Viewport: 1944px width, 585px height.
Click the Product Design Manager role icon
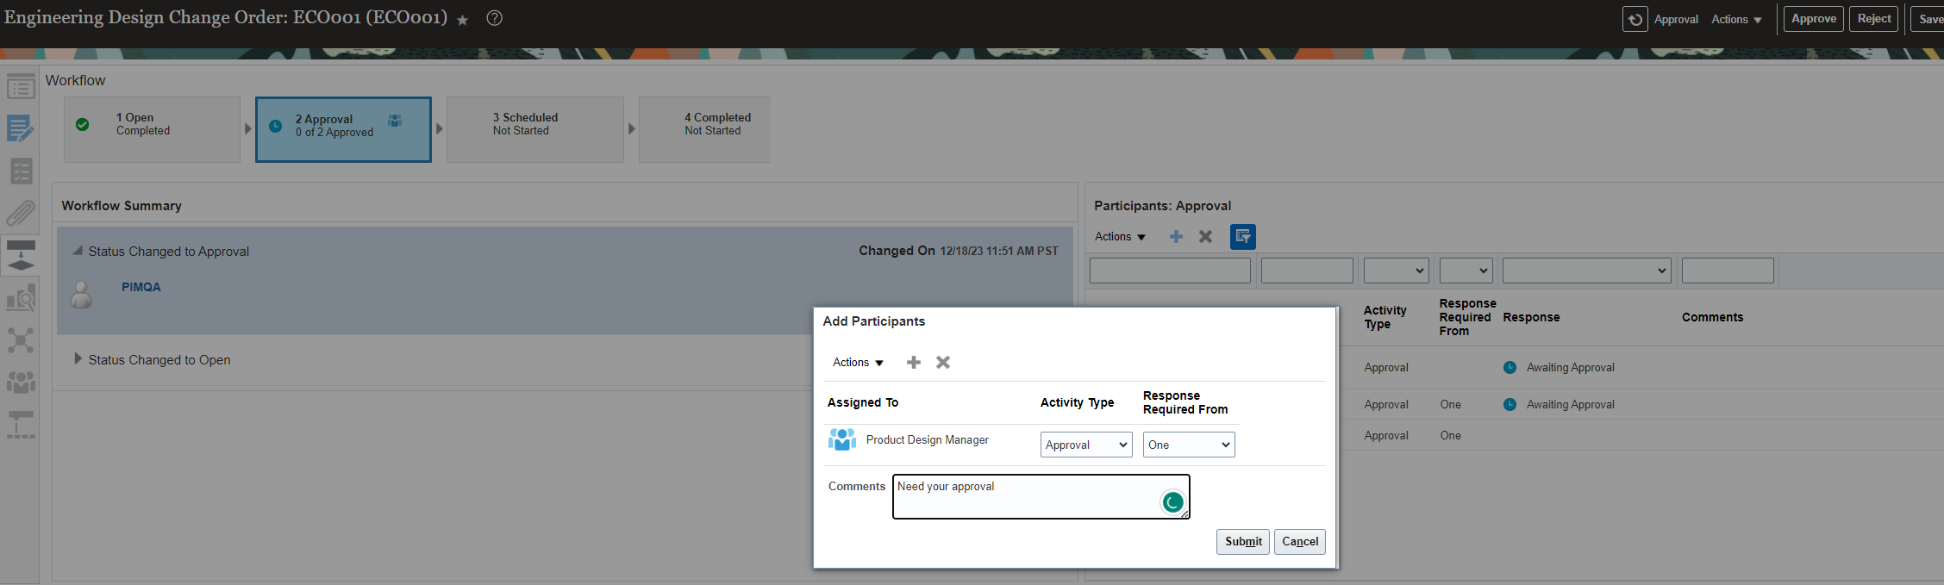click(x=842, y=439)
